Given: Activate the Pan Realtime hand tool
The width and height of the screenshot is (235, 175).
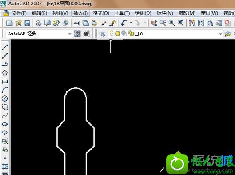Looking at the screenshot, I should 154,23.
